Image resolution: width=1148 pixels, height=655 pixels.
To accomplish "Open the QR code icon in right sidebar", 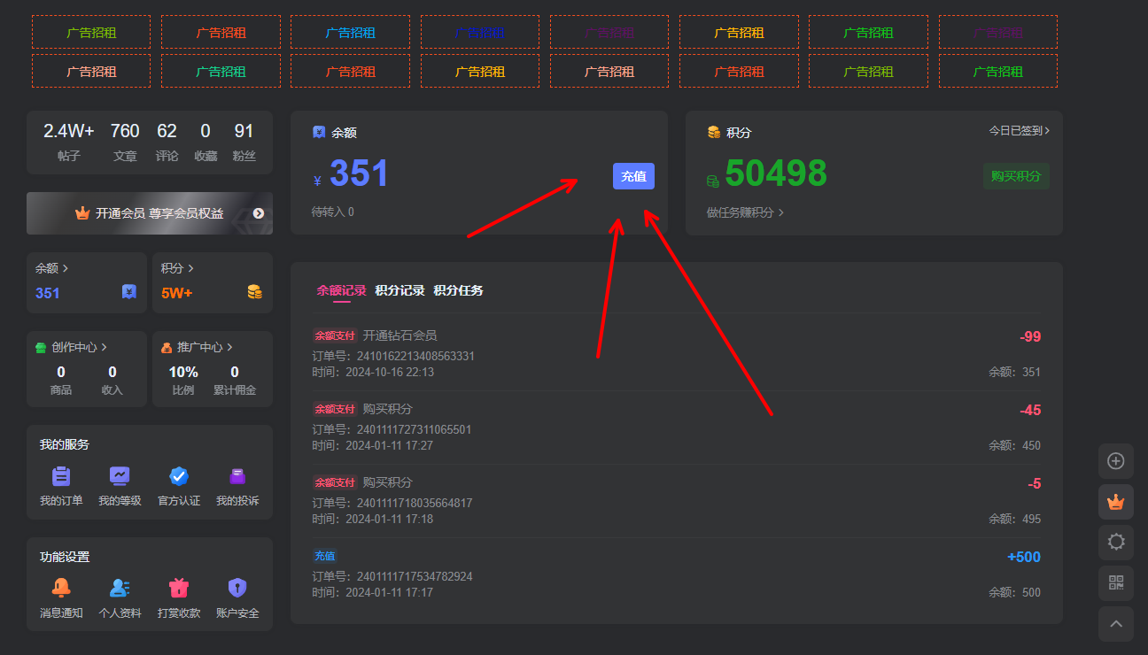I will (1115, 582).
